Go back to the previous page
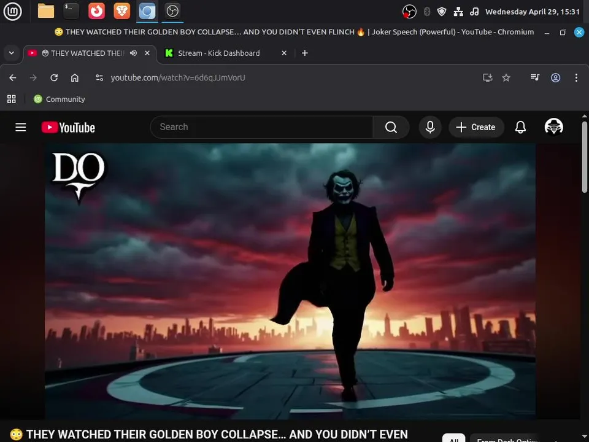This screenshot has height=442, width=589. 13,77
